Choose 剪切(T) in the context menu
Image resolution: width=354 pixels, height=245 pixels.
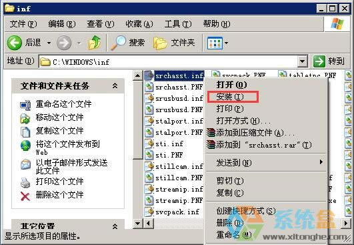230,181
